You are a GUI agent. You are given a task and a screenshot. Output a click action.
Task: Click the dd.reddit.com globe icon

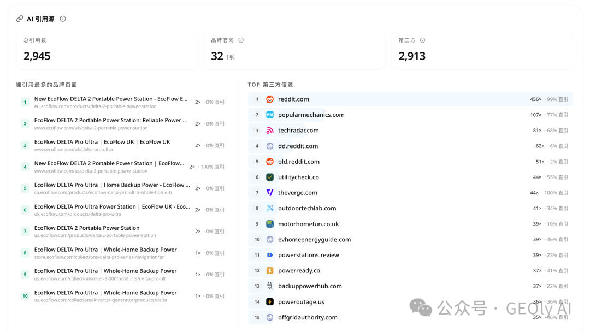[x=270, y=146]
